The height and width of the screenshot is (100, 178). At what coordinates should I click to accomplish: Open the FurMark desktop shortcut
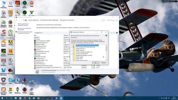click(18, 4)
